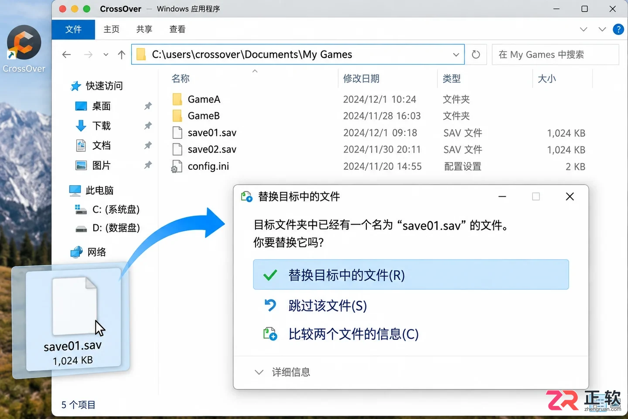Screen dimensions: 628x419
Task: Expand the address bar history dropdown
Action: click(x=456, y=55)
